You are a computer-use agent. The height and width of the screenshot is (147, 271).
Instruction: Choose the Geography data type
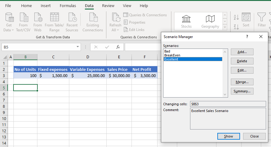point(210,21)
